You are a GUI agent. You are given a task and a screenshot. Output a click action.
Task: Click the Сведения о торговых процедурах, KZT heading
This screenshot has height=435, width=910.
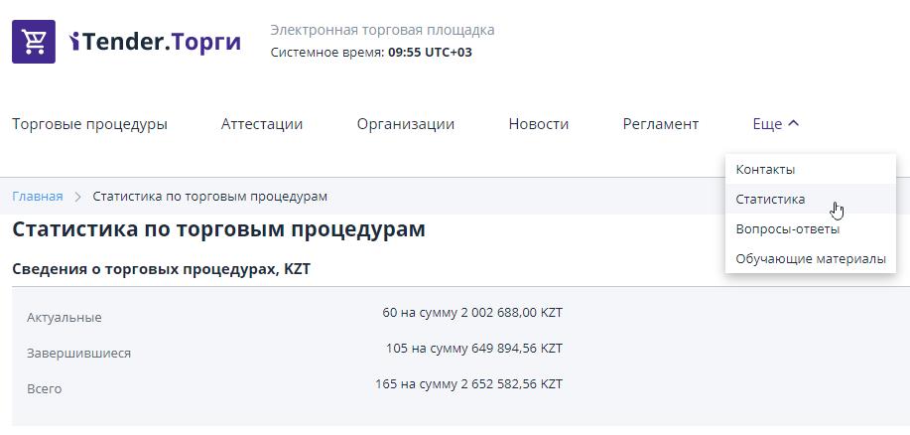[x=161, y=269]
